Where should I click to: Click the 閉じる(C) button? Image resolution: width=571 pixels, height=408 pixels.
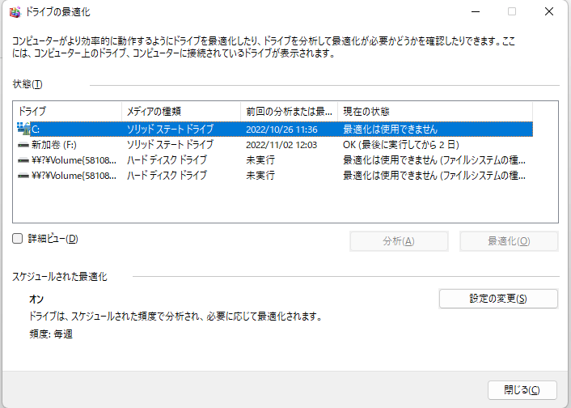pyautogui.click(x=522, y=390)
